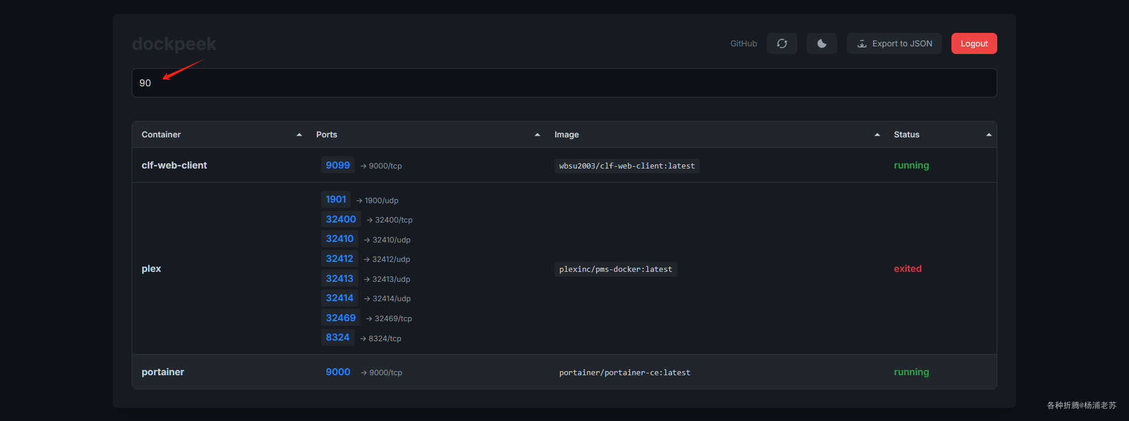
Task: Click the clf-web-client container name
Action: (174, 166)
